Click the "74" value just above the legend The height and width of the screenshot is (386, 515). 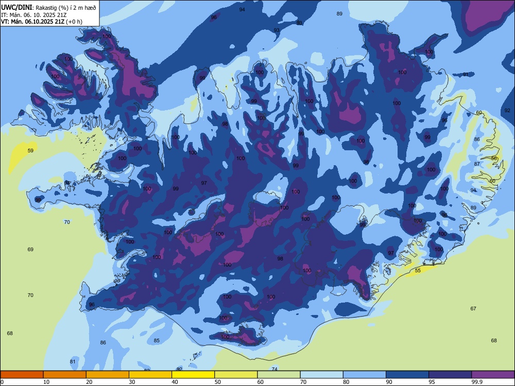point(274,369)
